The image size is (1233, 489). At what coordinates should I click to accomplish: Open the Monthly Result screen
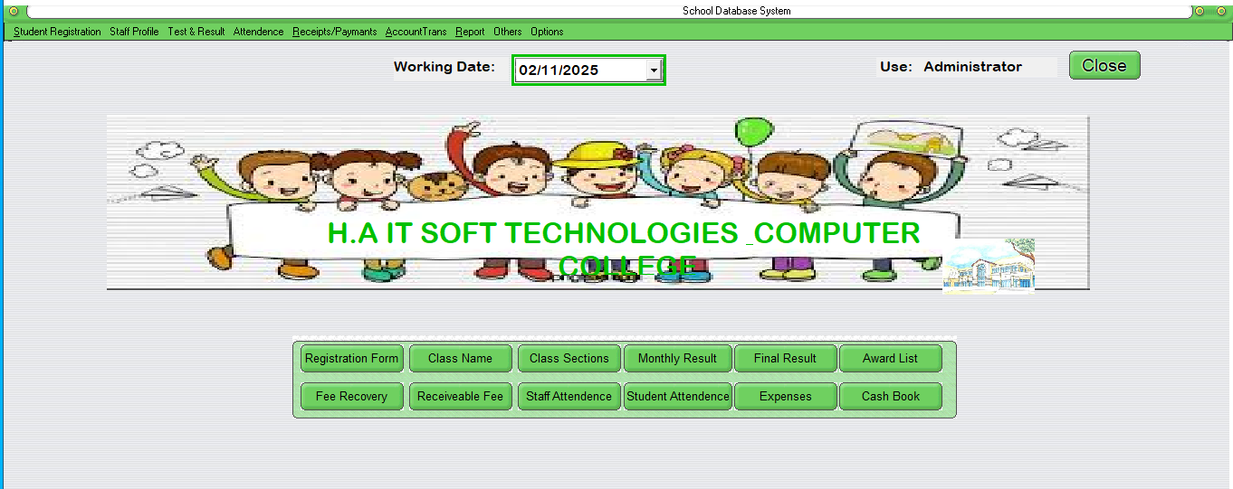coord(677,359)
